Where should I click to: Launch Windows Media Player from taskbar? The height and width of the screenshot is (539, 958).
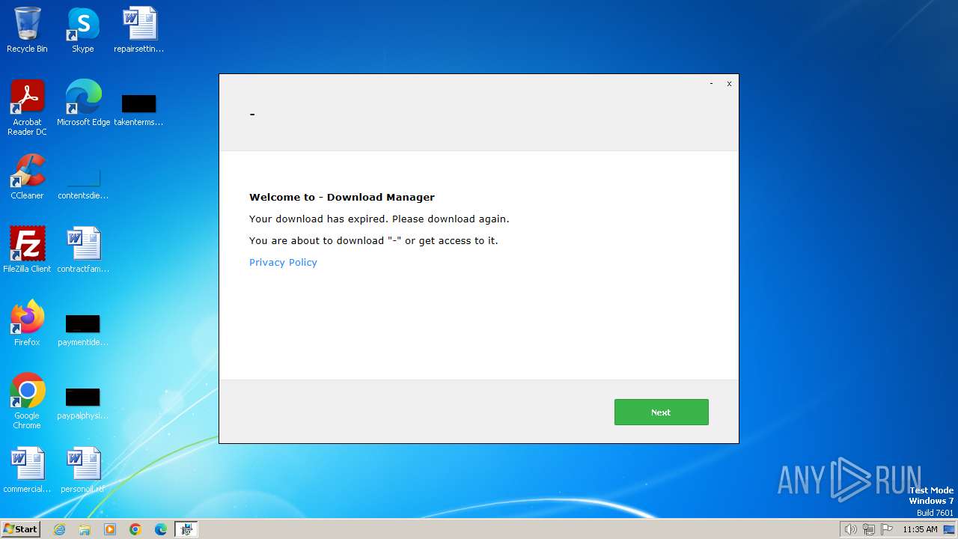coord(110,529)
